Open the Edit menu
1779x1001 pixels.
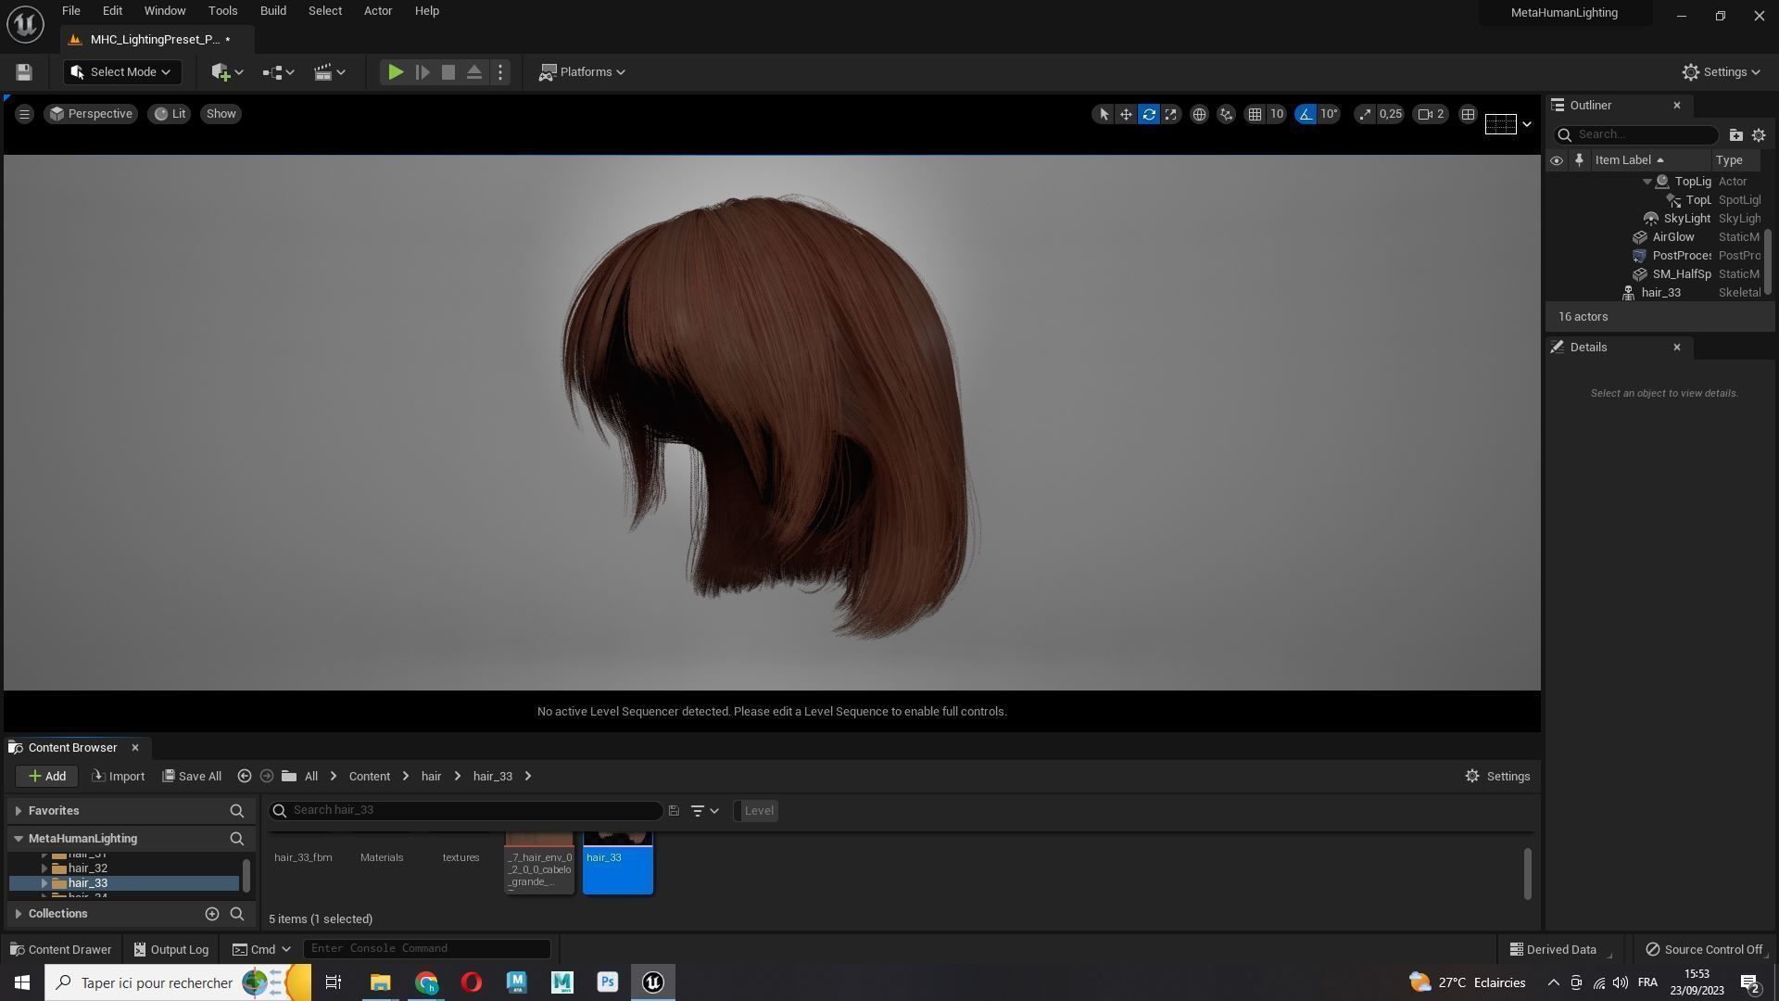[112, 11]
